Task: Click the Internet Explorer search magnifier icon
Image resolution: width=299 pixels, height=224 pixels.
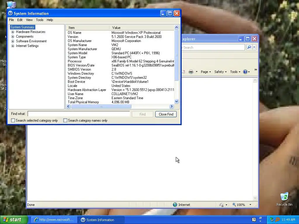Action: (x=249, y=47)
